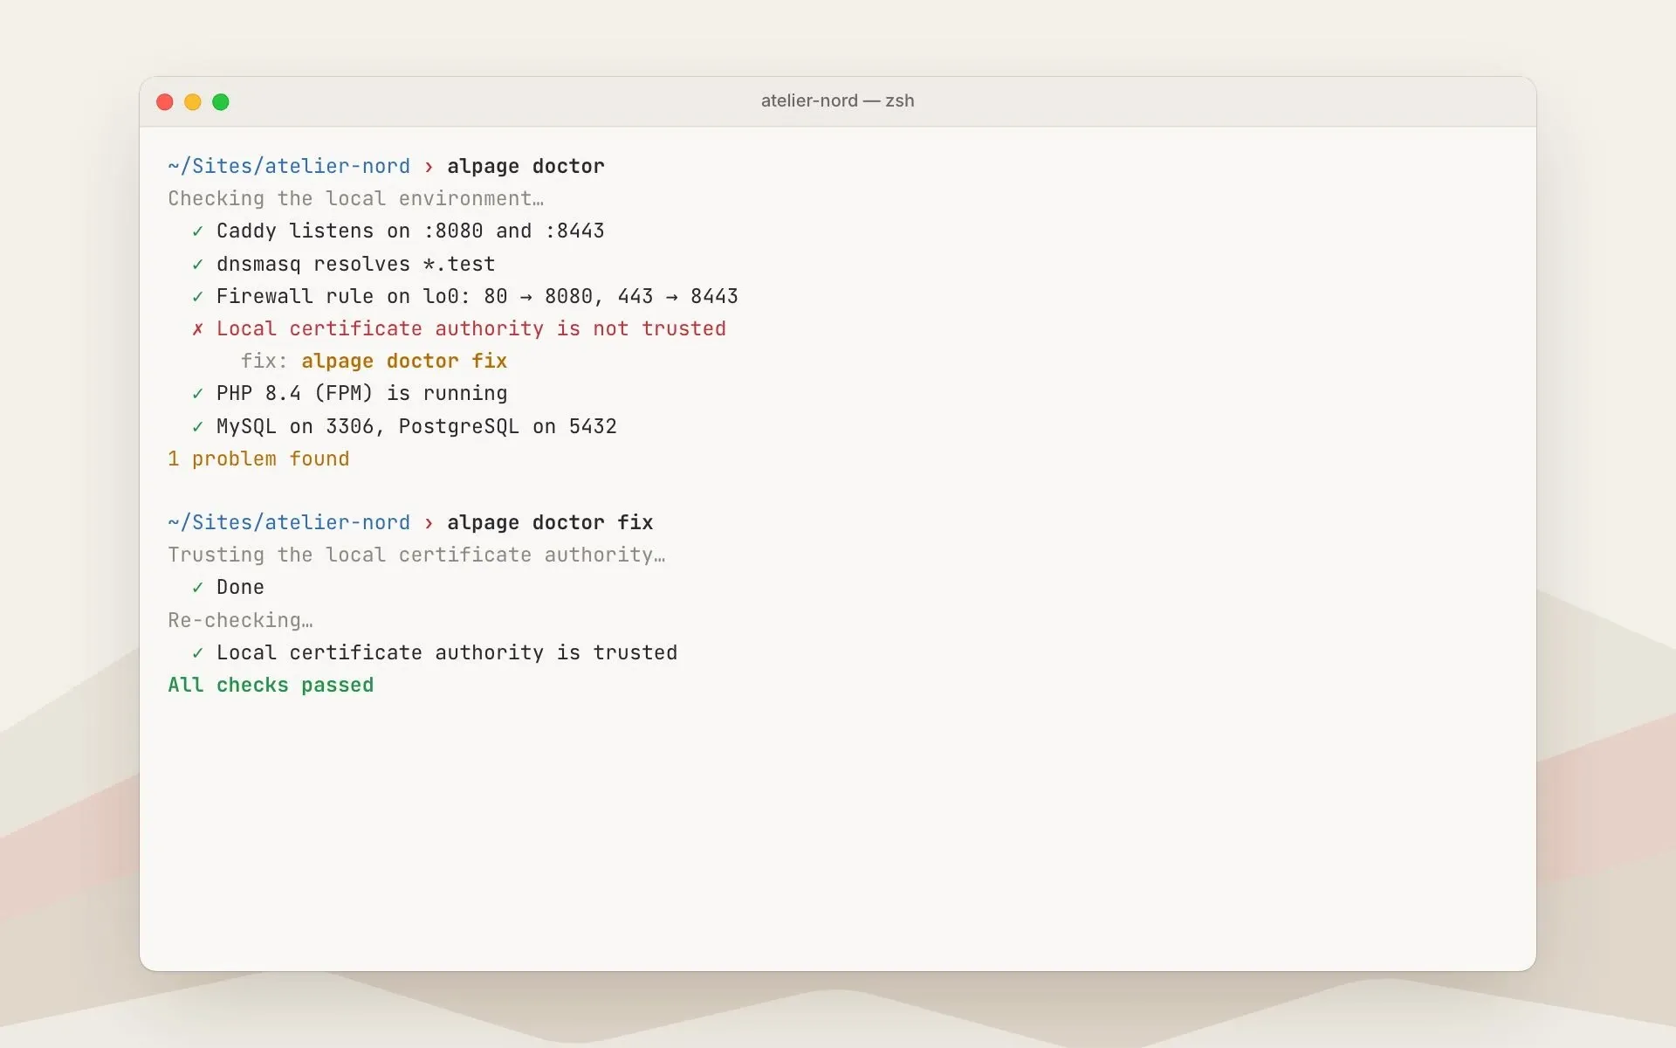Click the red X failure mark
Viewport: 1676px width, 1048px height.
[198, 329]
